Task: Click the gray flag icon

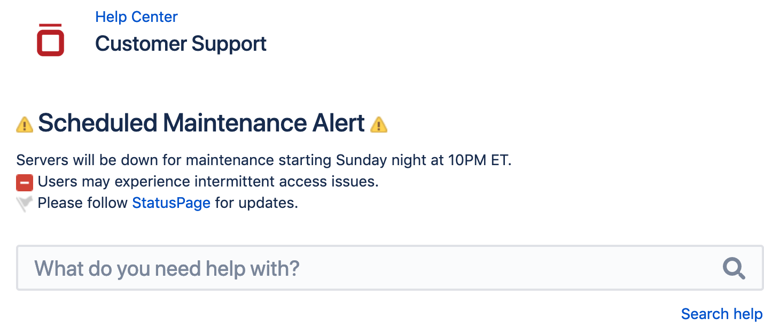Action: (25, 204)
